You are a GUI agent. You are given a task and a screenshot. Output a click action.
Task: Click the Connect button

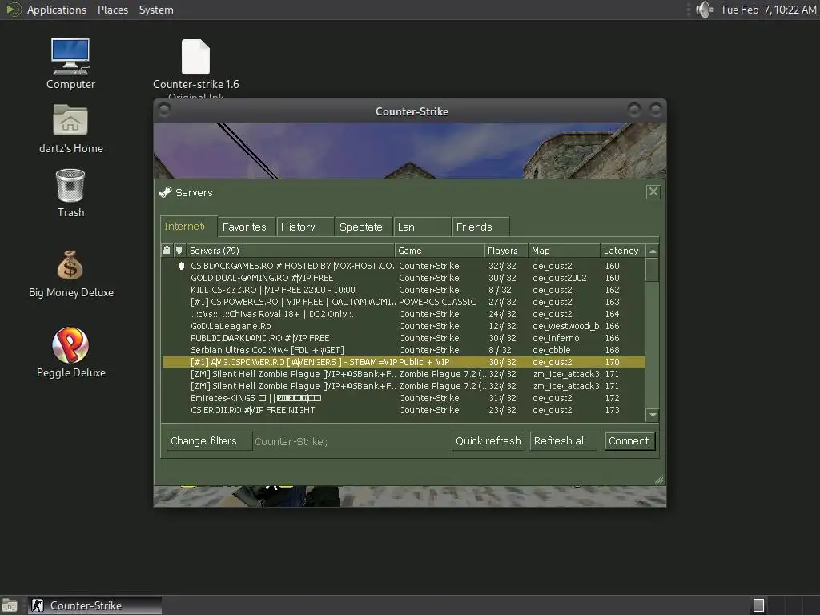coord(629,441)
